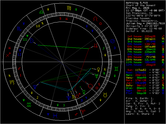Click the large blue Moon glyph near house 11

[31, 41]
